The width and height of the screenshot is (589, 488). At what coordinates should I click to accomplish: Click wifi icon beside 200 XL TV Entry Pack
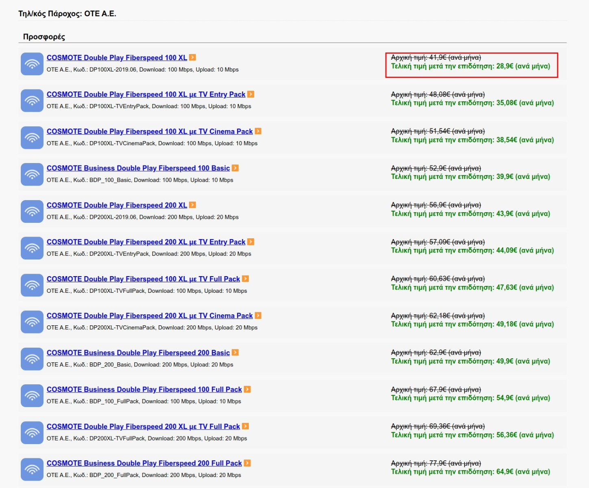(x=32, y=248)
